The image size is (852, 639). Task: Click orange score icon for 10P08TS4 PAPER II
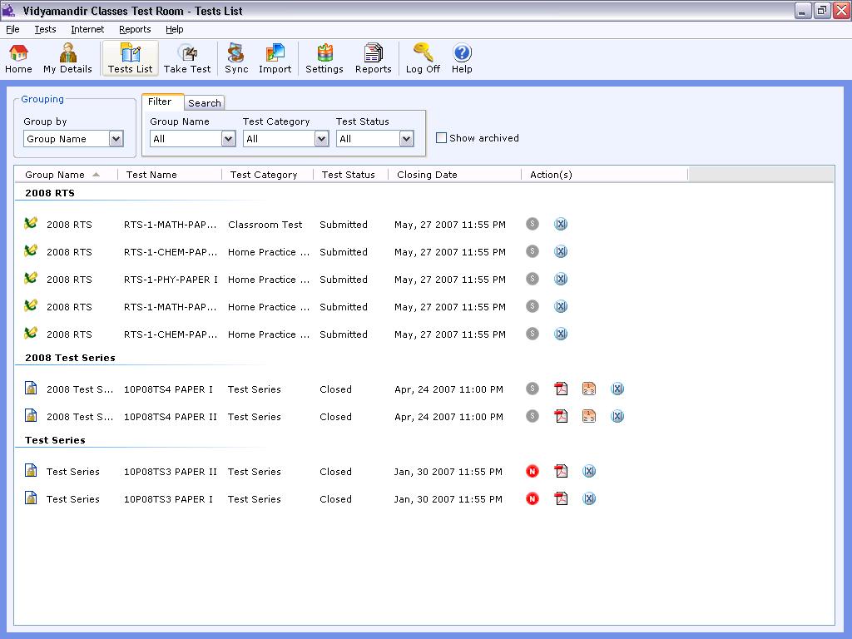pyautogui.click(x=589, y=416)
